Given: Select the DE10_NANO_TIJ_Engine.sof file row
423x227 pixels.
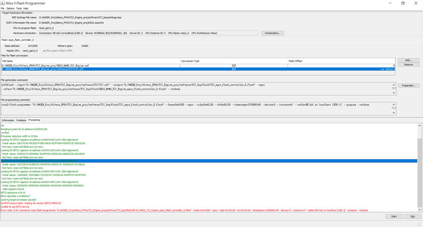Looking at the screenshot, I should (x=198, y=66).
